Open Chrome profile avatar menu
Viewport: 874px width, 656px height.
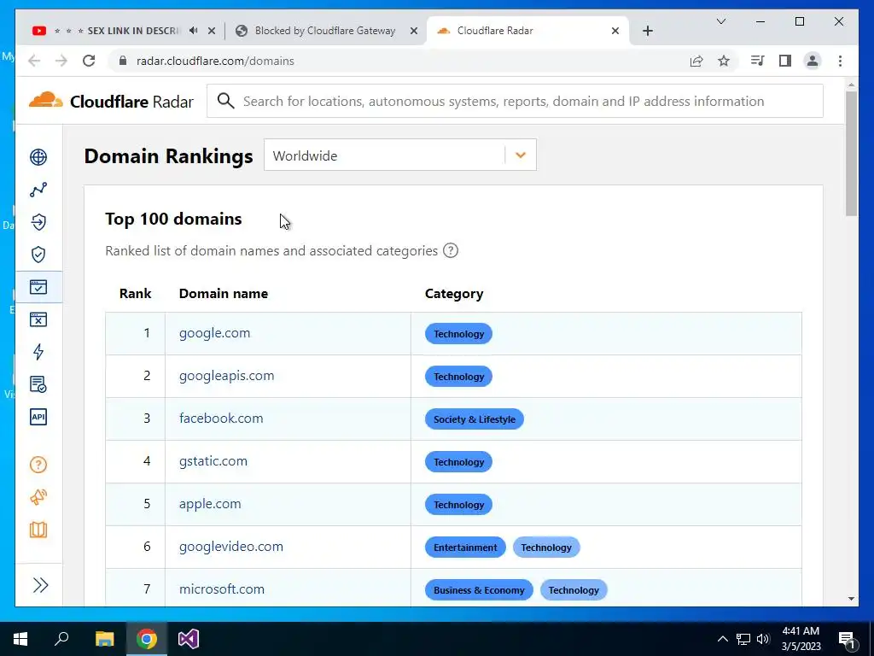click(813, 61)
